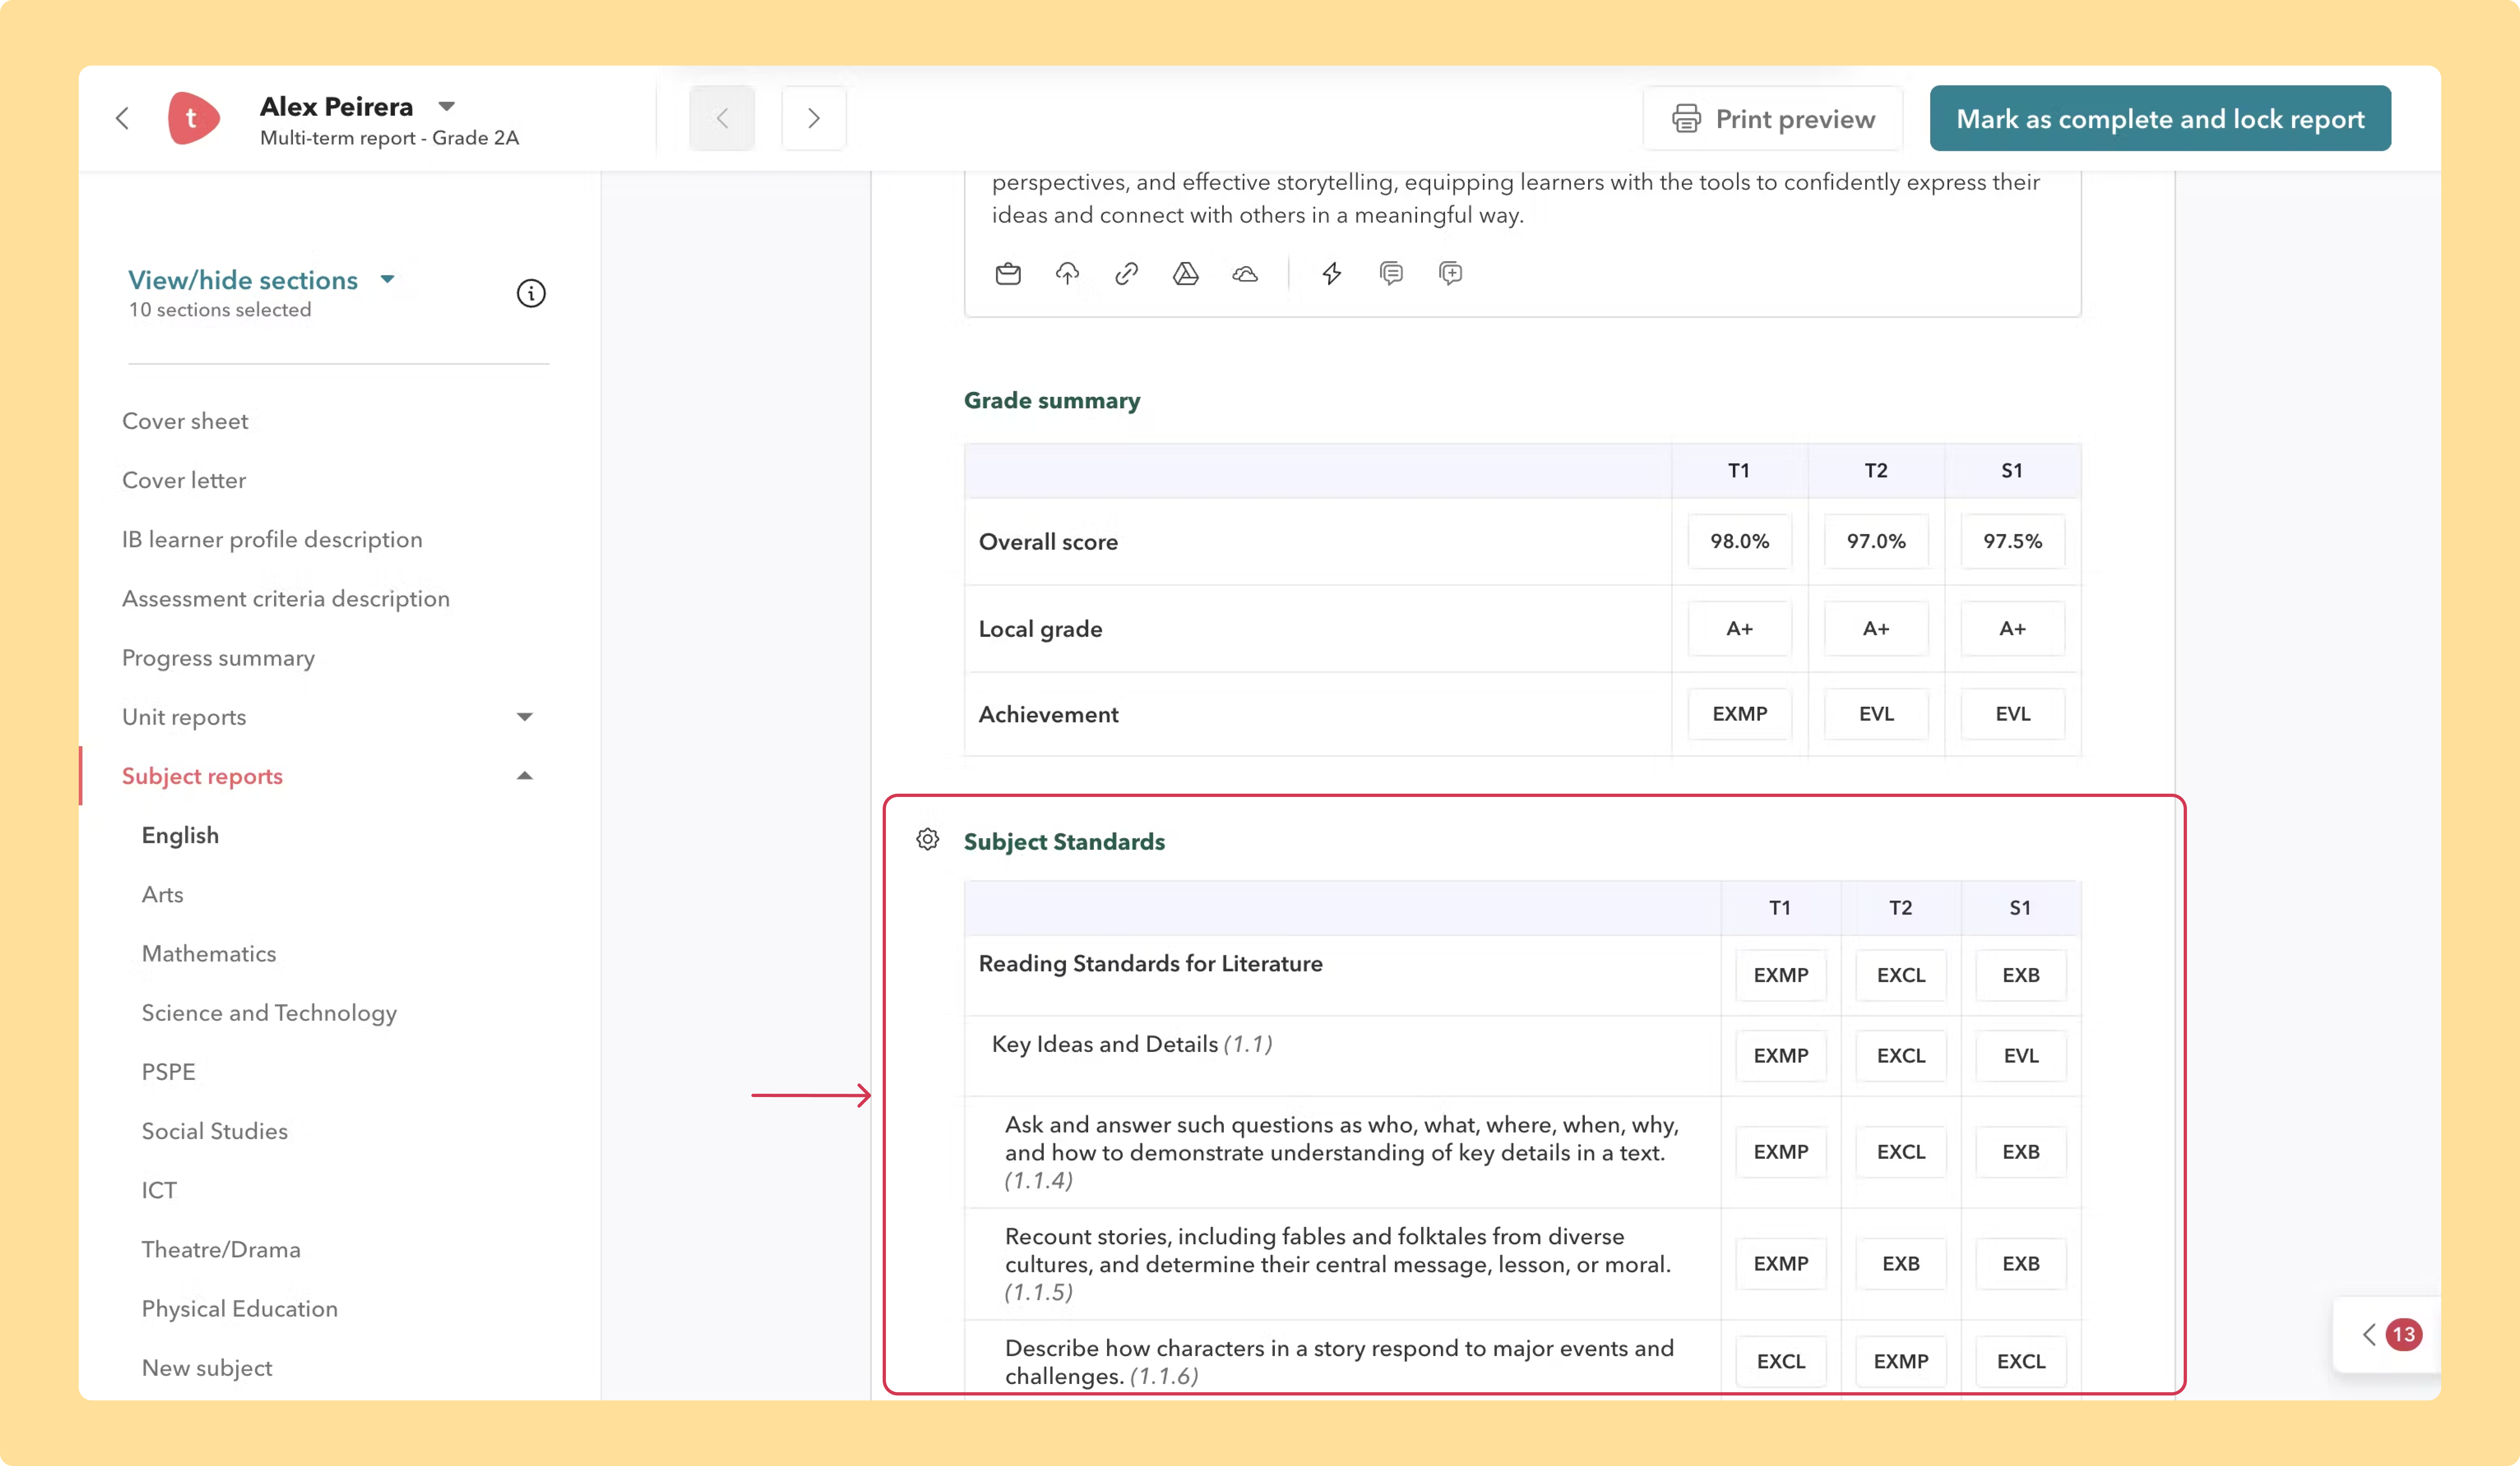Screen dimensions: 2520x1466
Task: Click Reading Standards for Literature T1 EXMP
Action: [1781, 975]
